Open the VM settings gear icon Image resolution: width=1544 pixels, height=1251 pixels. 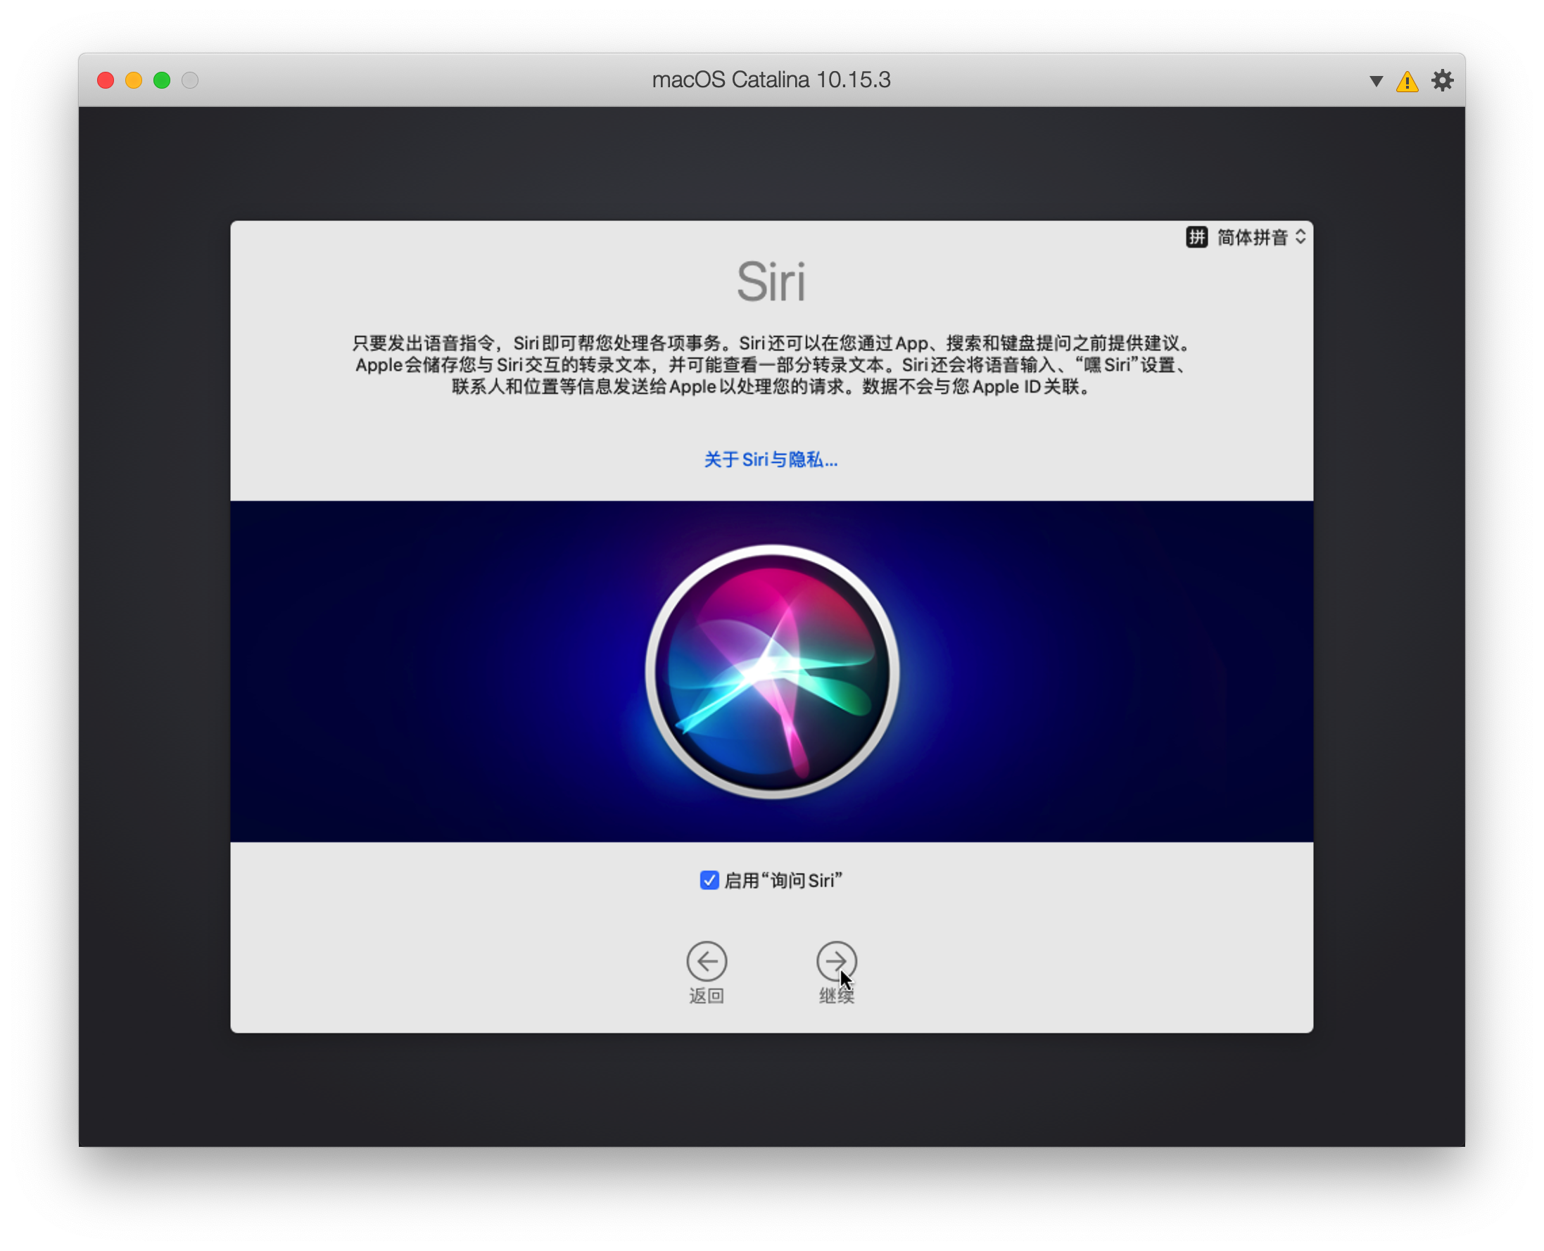point(1442,80)
